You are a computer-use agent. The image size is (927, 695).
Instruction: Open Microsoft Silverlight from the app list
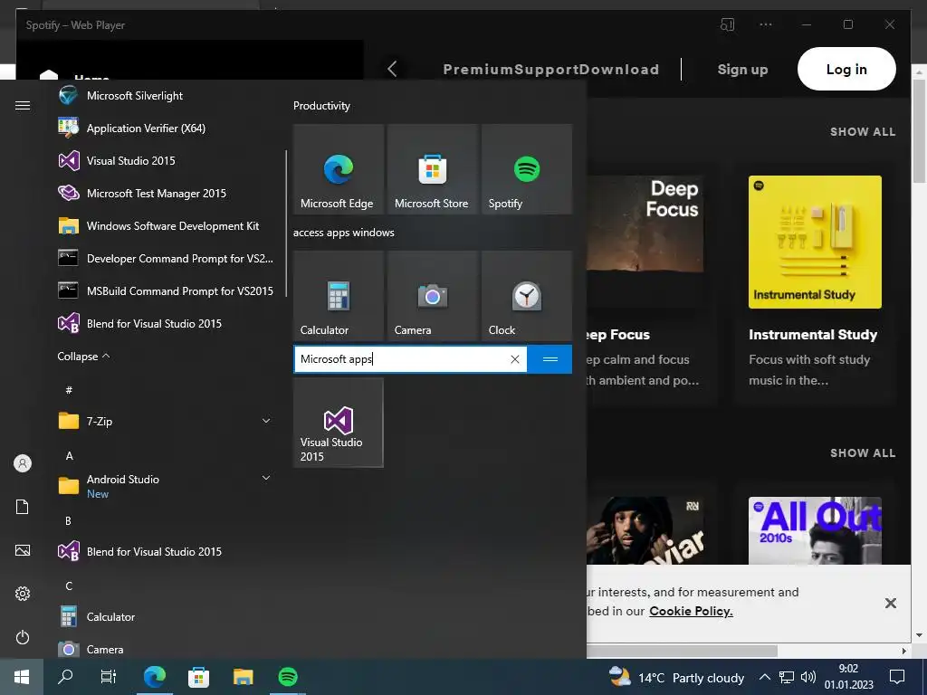pyautogui.click(x=166, y=96)
